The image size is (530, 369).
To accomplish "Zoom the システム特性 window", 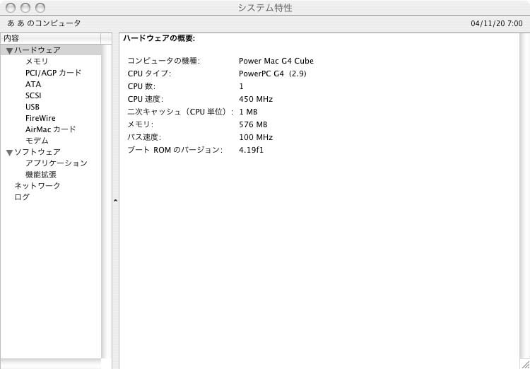I will 40,8.
